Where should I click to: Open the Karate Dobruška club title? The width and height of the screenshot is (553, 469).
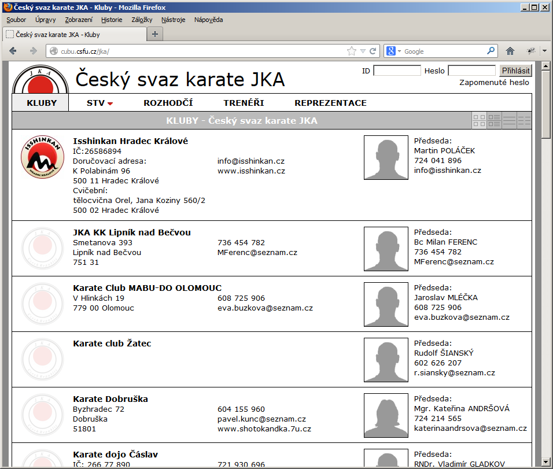[110, 399]
